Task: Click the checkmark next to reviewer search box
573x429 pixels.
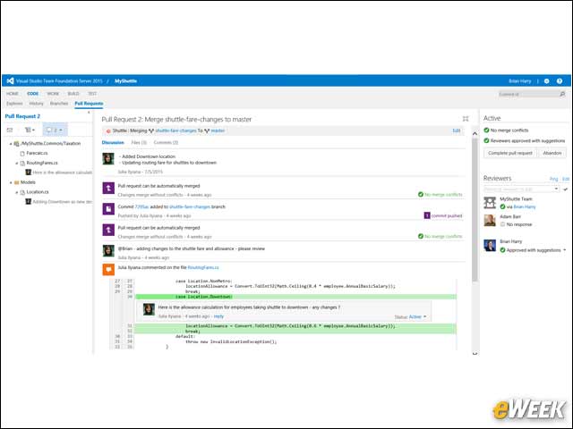Action: [x=565, y=189]
